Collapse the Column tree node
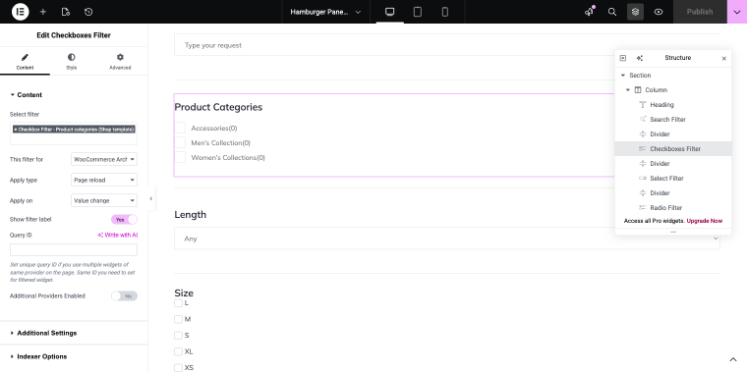Screen dimensions: 747x373 click(x=628, y=90)
